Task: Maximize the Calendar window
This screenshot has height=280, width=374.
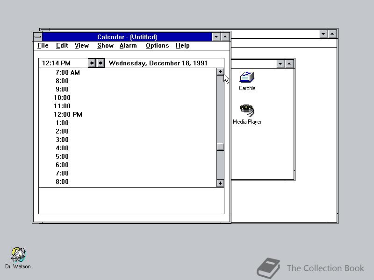Action: click(x=225, y=37)
